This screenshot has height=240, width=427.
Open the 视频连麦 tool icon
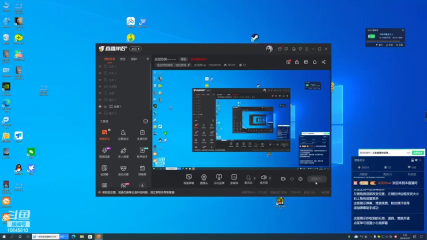click(x=104, y=153)
